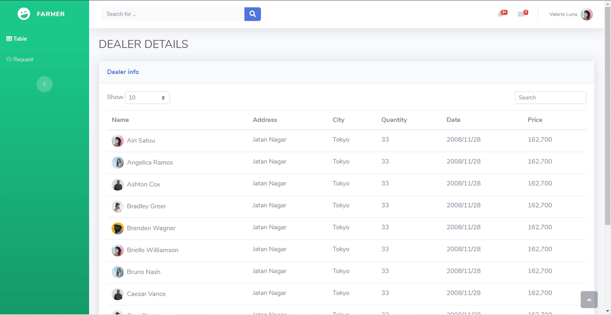611x315 pixels.
Task: Click Bradley Greer's avatar picture
Action: (118, 207)
